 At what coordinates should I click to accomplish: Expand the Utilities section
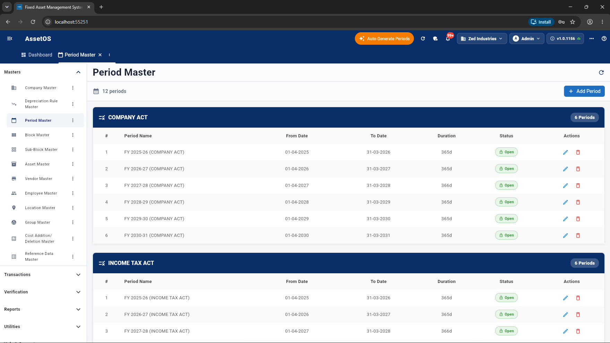[78, 327]
